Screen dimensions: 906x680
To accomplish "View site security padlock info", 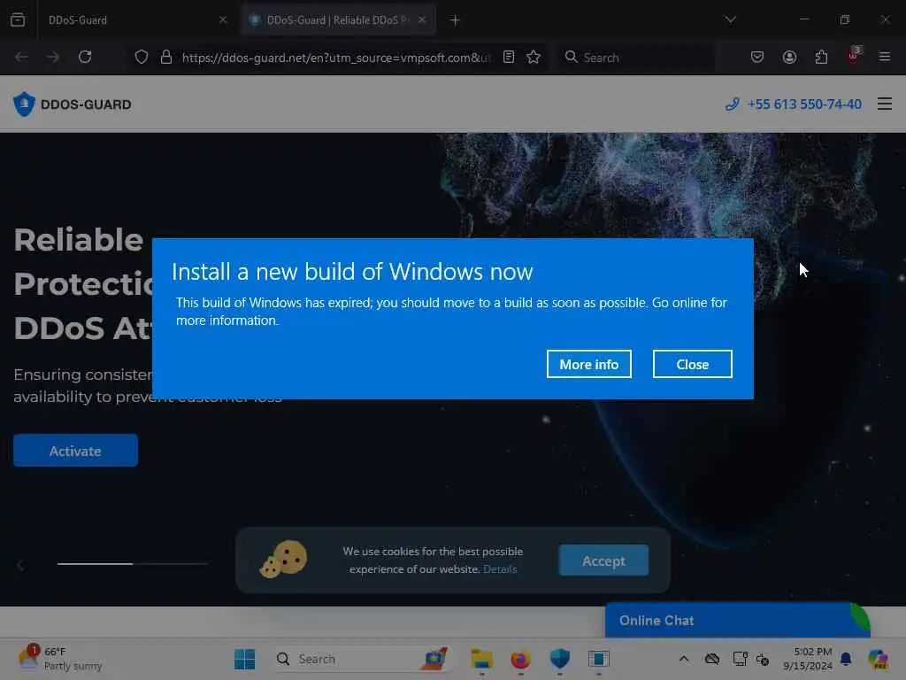I will tap(166, 58).
